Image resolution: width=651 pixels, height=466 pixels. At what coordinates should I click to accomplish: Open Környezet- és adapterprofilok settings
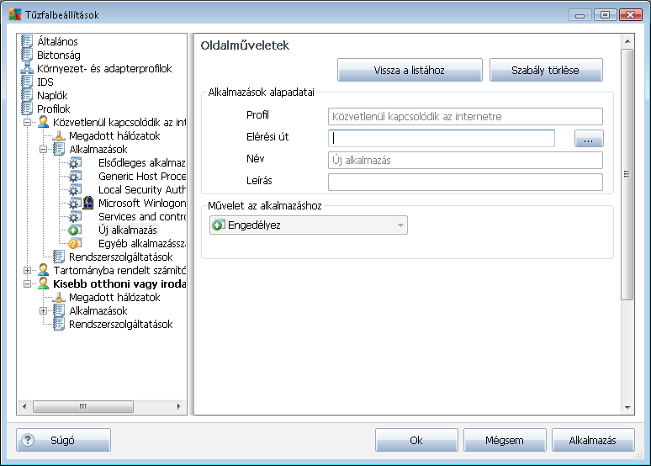104,68
